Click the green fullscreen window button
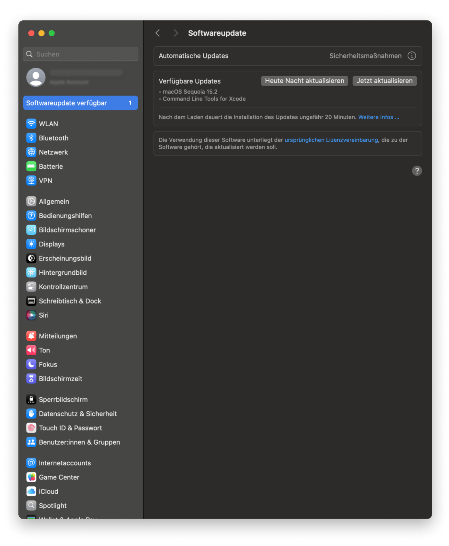This screenshot has height=546, width=449. (x=52, y=33)
